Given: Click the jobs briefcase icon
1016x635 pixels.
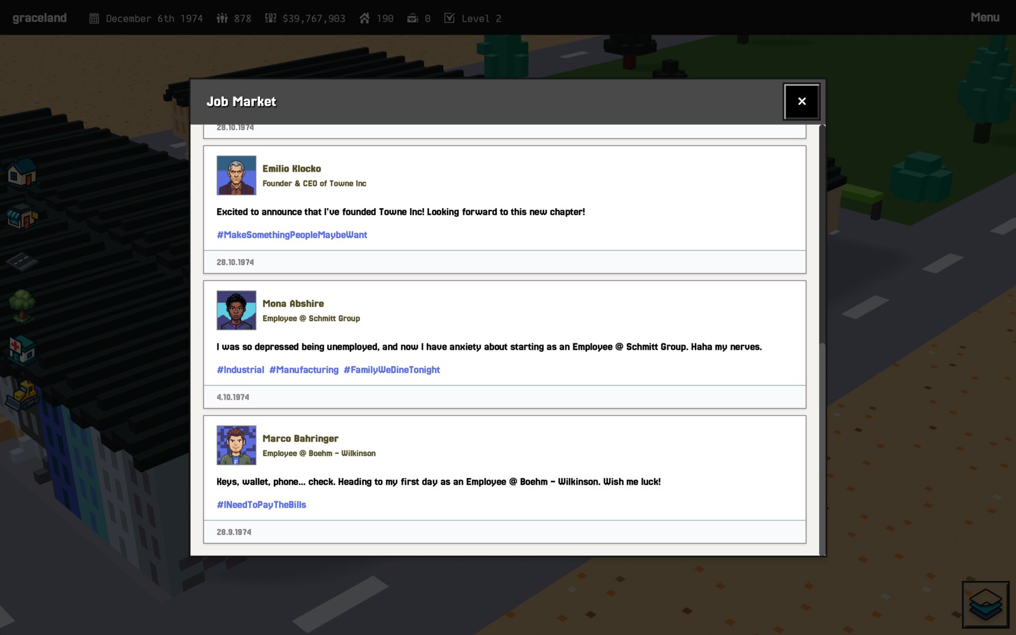Looking at the screenshot, I should click(x=413, y=18).
